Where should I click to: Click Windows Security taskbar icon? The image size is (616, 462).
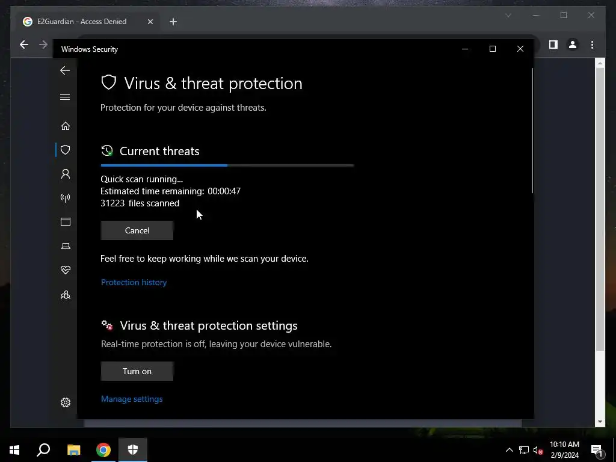[133, 450]
